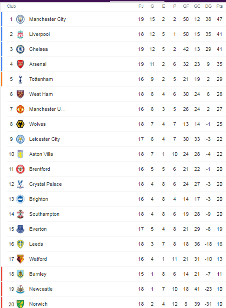
Task: Click the Arsenal club crest
Action: point(20,64)
